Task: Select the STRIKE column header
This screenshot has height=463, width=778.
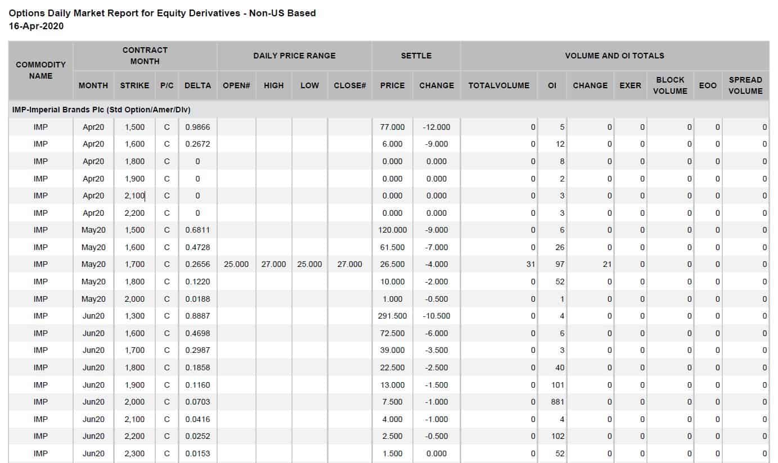Action: point(134,85)
